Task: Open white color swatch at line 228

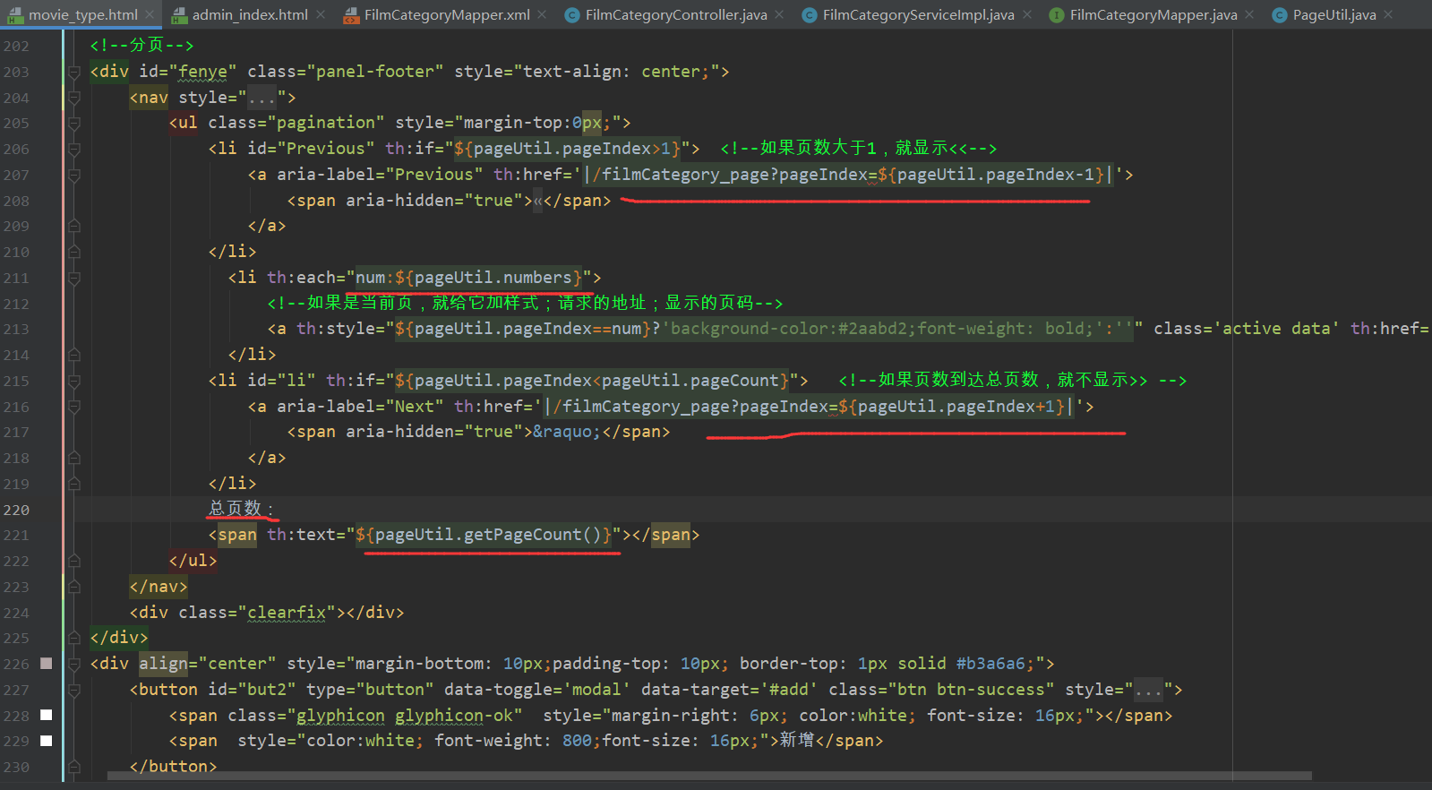Action: tap(47, 715)
